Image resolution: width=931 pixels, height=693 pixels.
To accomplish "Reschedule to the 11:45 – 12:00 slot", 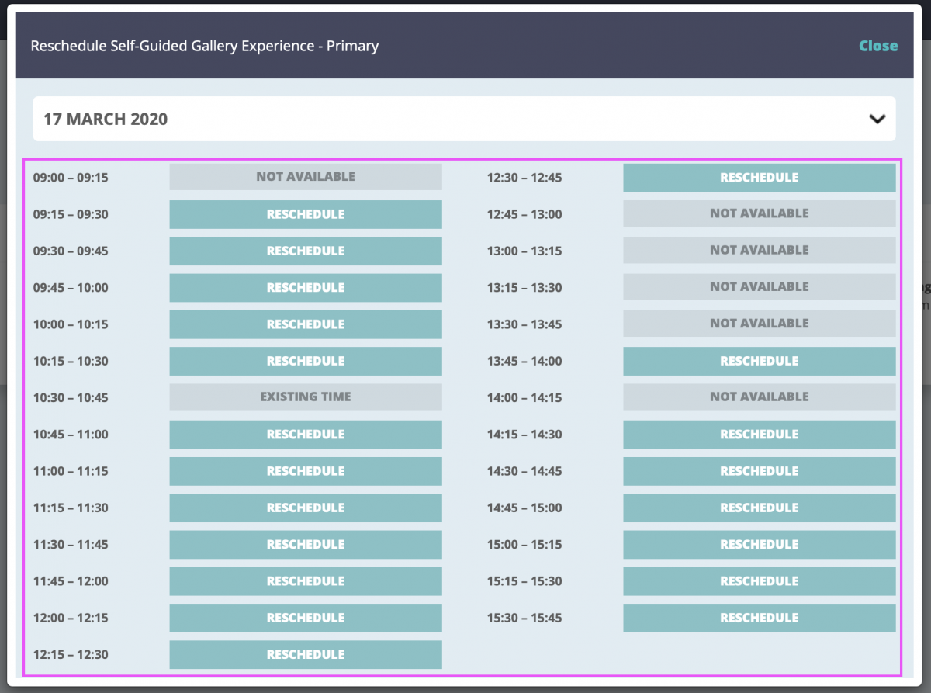I will pyautogui.click(x=306, y=581).
